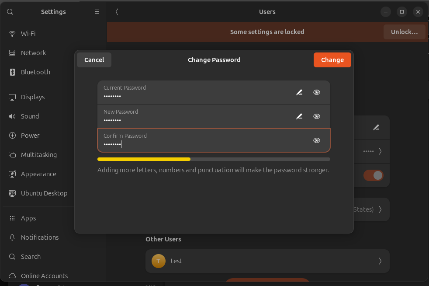
Task: Click the password strength bar
Action: [214, 159]
